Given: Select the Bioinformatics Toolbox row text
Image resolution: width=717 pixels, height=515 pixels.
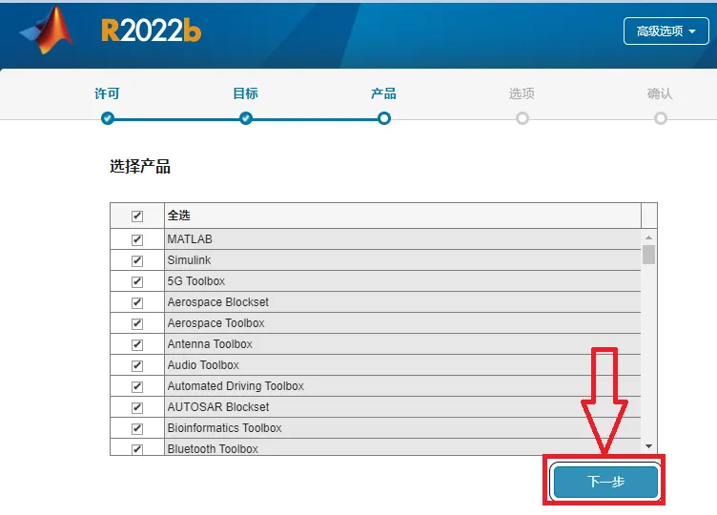Looking at the screenshot, I should coord(224,428).
